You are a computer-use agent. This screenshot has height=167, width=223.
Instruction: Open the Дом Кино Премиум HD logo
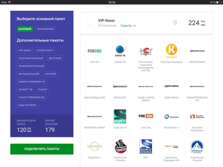(x=171, y=146)
